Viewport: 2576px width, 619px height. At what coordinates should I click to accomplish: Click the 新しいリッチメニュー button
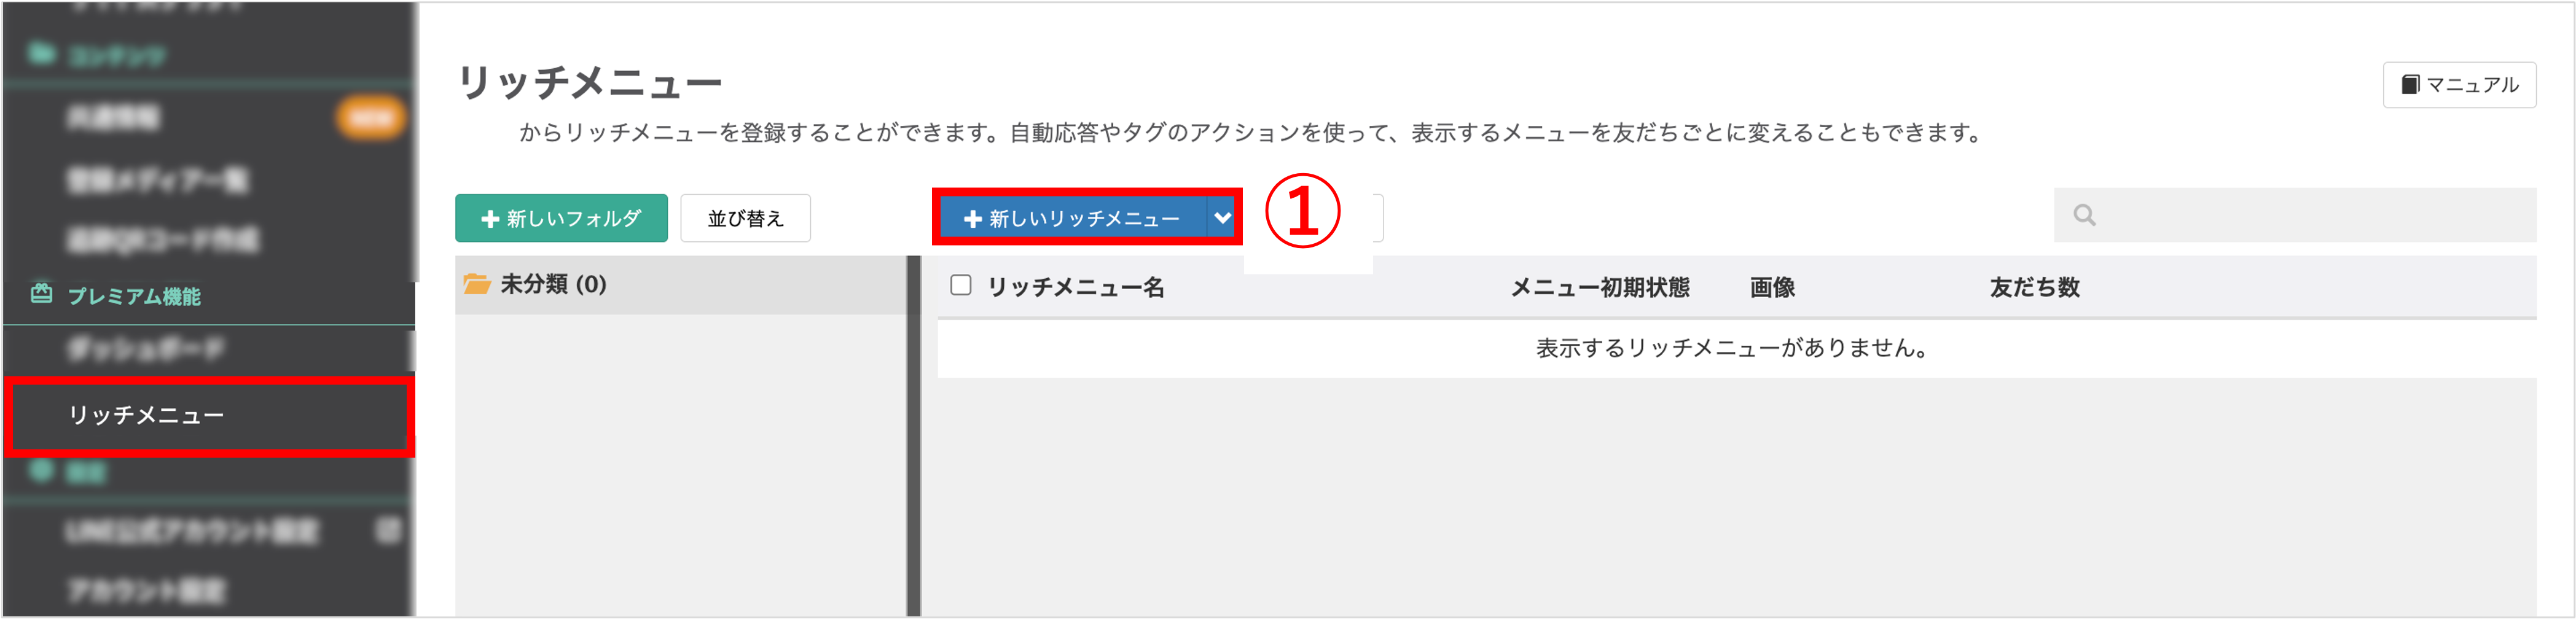tap(1072, 217)
